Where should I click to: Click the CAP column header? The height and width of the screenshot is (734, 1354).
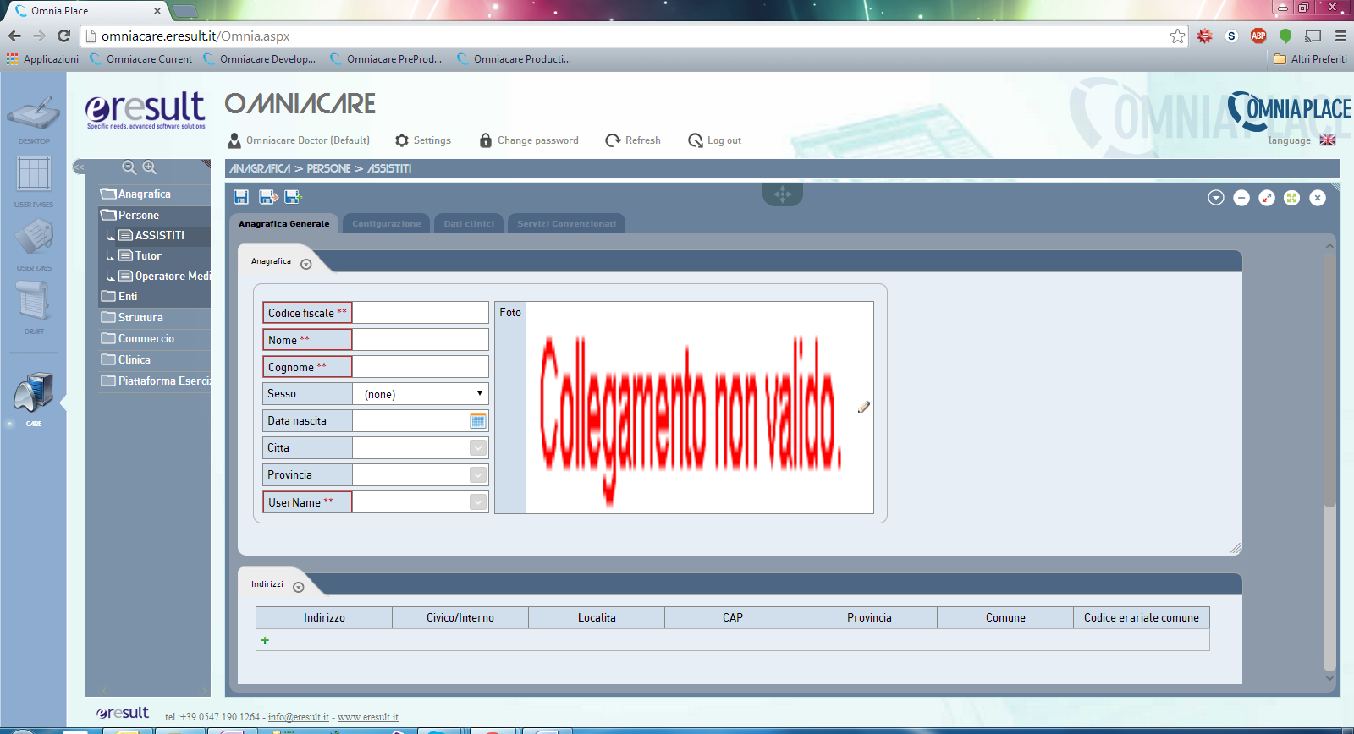point(733,618)
